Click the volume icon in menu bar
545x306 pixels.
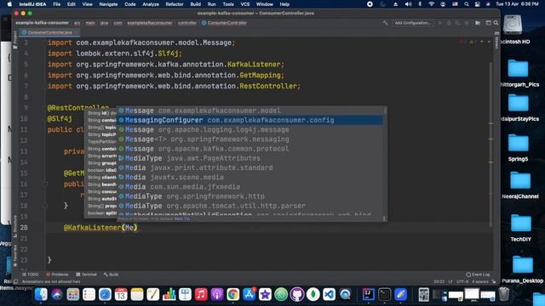click(x=409, y=4)
